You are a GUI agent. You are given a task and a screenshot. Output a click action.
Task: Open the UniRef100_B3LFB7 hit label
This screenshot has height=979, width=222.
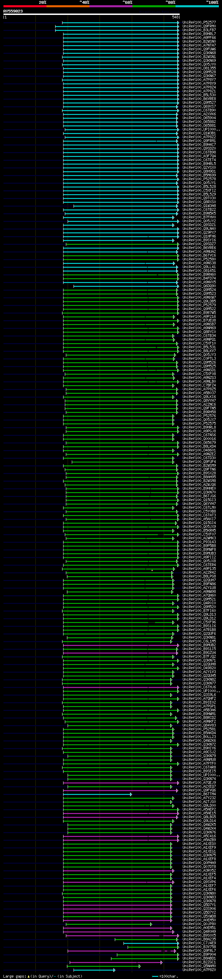click(x=199, y=30)
